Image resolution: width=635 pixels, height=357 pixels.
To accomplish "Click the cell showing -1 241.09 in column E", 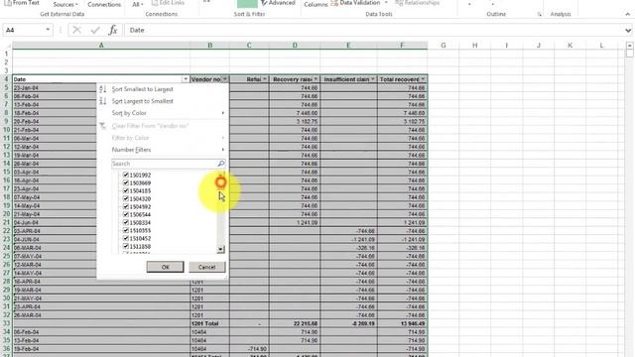I will pyautogui.click(x=348, y=239).
